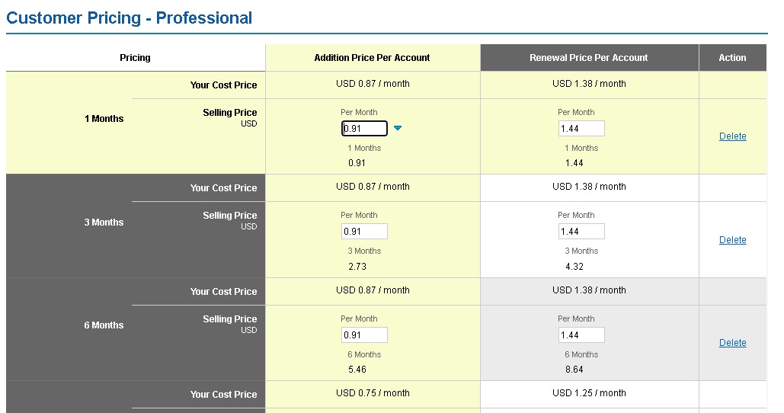Click the USD 0.75 / month cost value
Screen dimensions: 784x413
tap(373, 393)
